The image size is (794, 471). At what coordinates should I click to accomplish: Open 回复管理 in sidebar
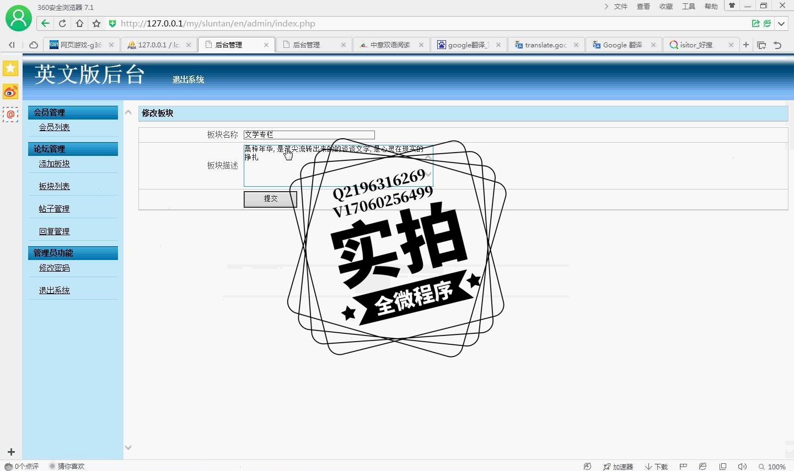(54, 231)
